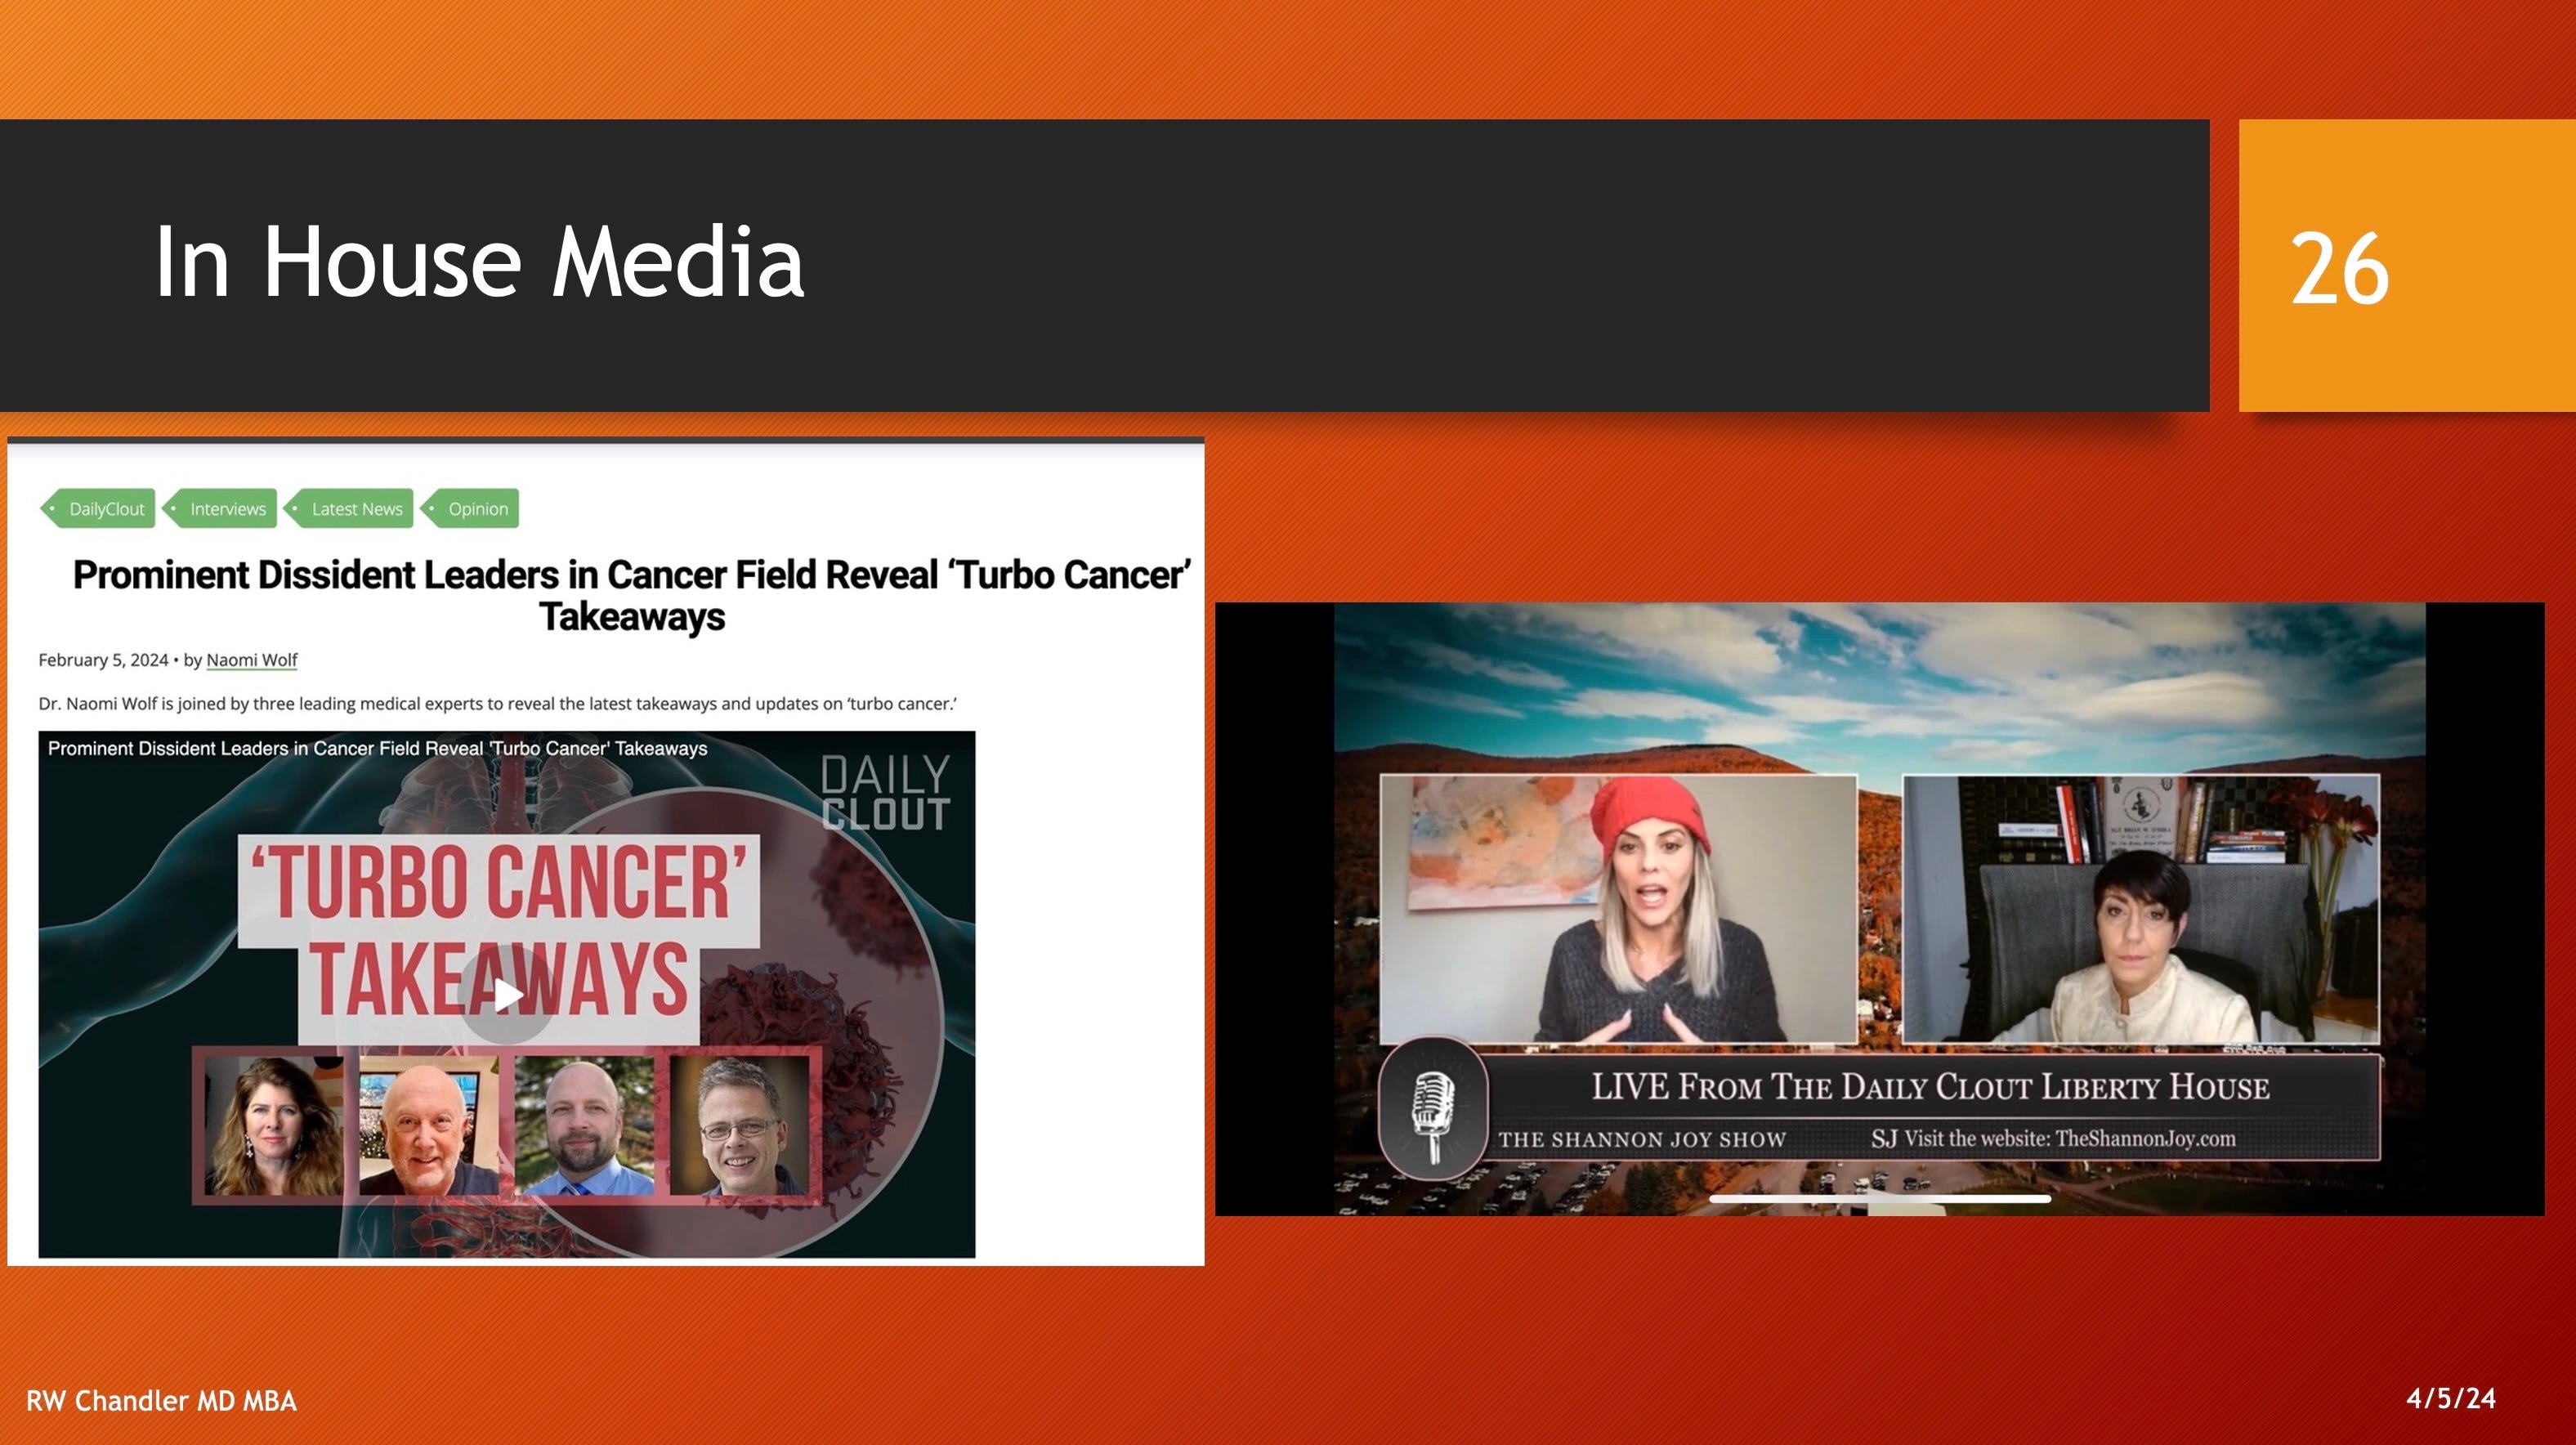Image resolution: width=2576 pixels, height=1445 pixels.
Task: Click 'THE SHANNON JOY SHOW' caption
Action: click(1642, 1139)
